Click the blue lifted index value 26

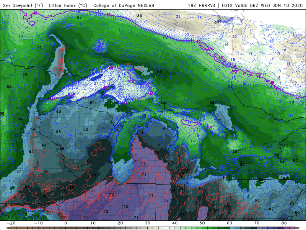coord(104,81)
